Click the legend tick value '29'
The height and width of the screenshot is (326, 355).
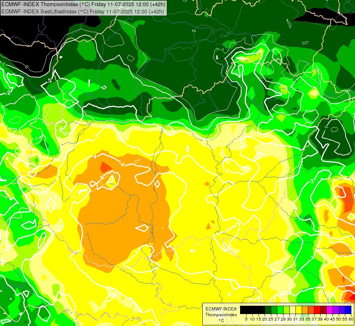point(283,319)
